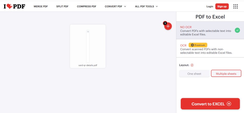
Task: Select the NO OCR conversion option
Action: (x=210, y=30)
